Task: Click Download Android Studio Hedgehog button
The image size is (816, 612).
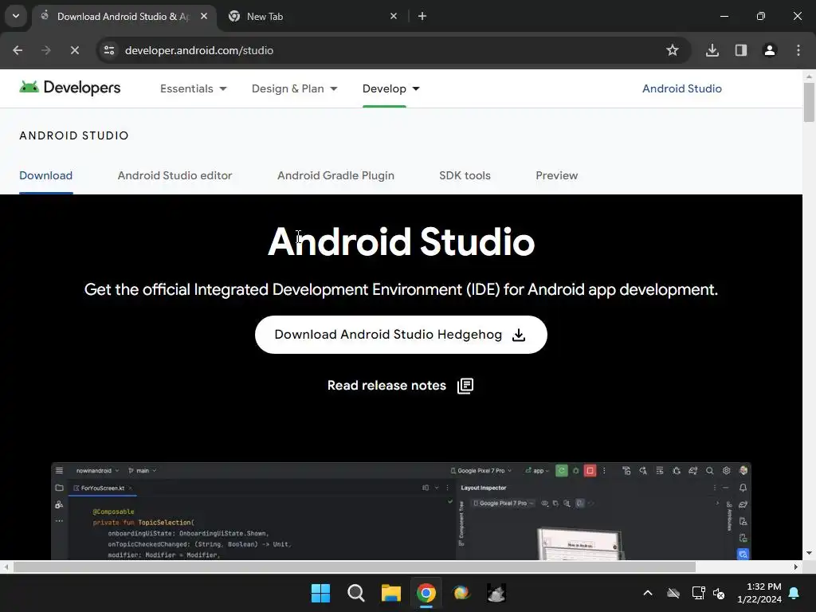Action: pyautogui.click(x=401, y=335)
